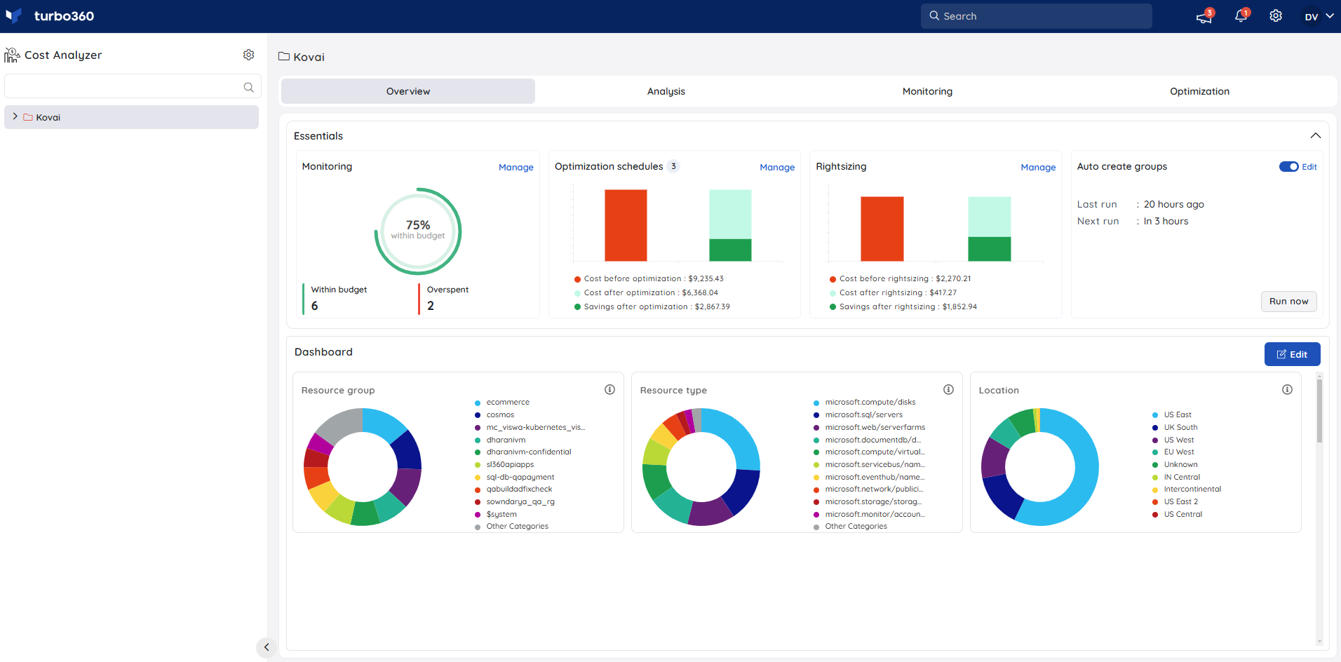Click microsoft.web/serverfarms legend entry
The width and height of the screenshot is (1341, 662).
point(869,428)
